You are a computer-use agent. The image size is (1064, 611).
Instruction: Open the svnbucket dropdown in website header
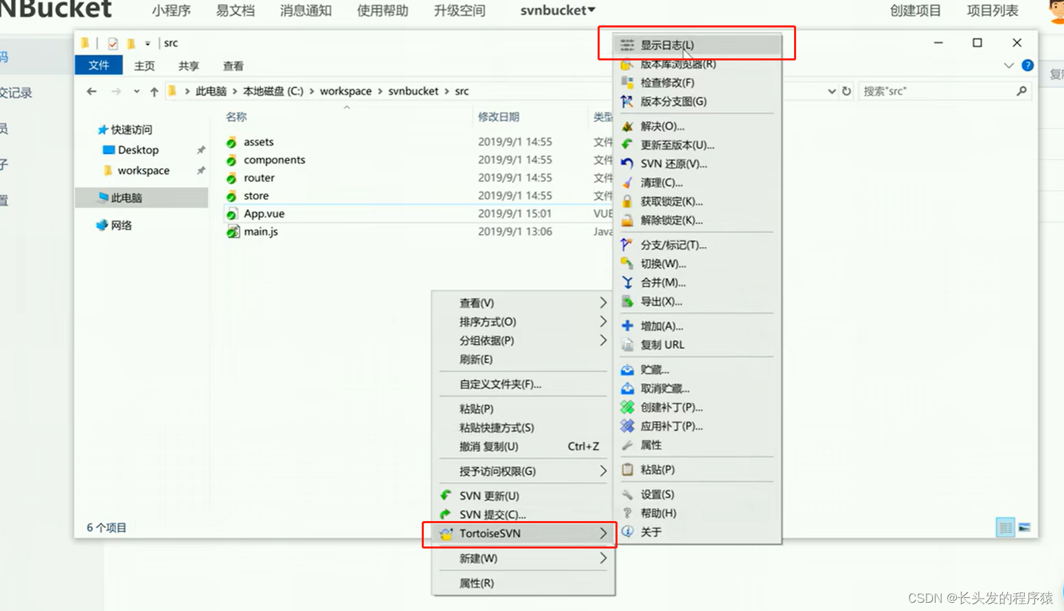pos(558,10)
